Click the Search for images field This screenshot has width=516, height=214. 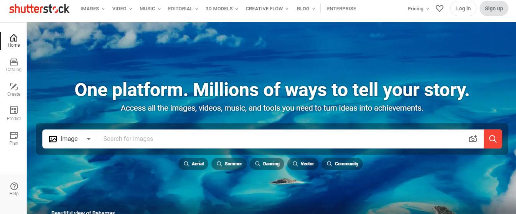pos(282,139)
